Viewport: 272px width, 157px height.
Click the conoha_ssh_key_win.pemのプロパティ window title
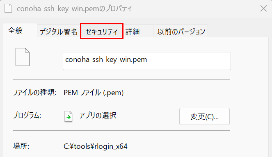click(x=74, y=9)
